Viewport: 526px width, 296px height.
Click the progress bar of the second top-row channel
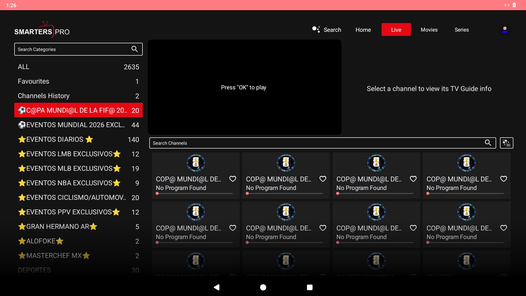284,193
